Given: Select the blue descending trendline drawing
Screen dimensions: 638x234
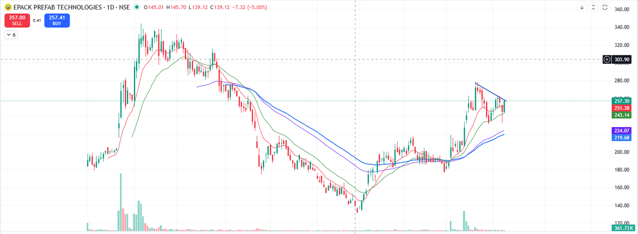Looking at the screenshot, I should tap(491, 92).
